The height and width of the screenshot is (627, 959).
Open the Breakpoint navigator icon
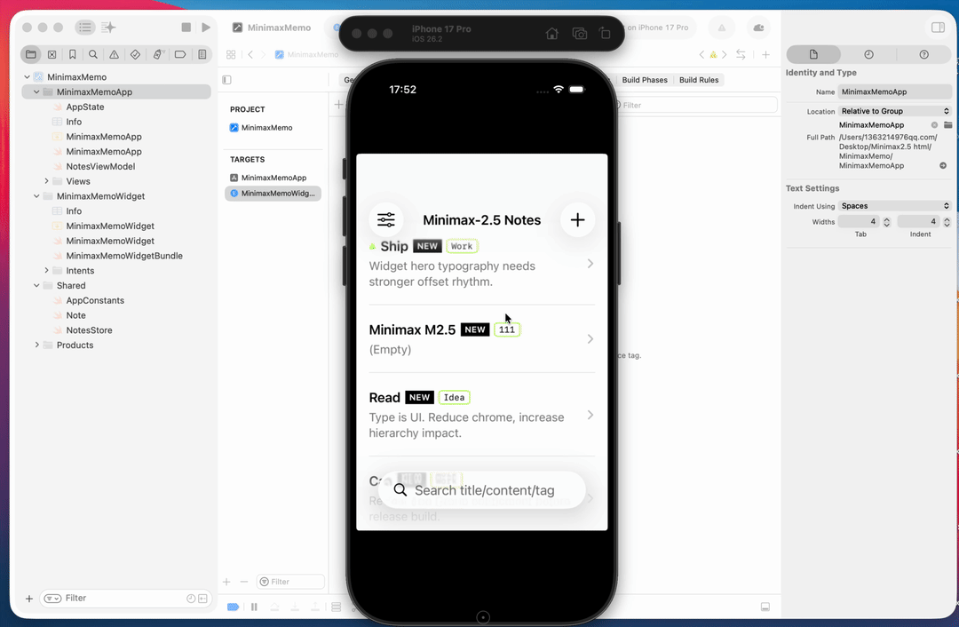[x=179, y=54]
